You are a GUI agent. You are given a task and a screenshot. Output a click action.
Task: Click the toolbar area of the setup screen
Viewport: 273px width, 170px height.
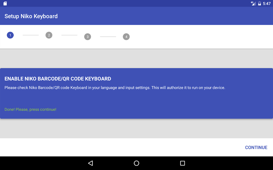click(x=136, y=16)
